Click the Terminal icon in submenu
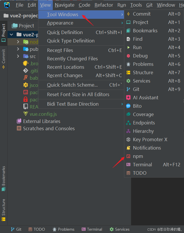 pyautogui.click(x=128, y=165)
